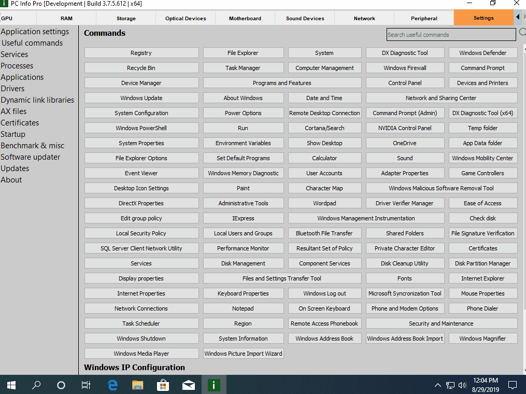This screenshot has height=394, width=526.
Task: Click the taskbar search magnifier icon
Action: 36,385
